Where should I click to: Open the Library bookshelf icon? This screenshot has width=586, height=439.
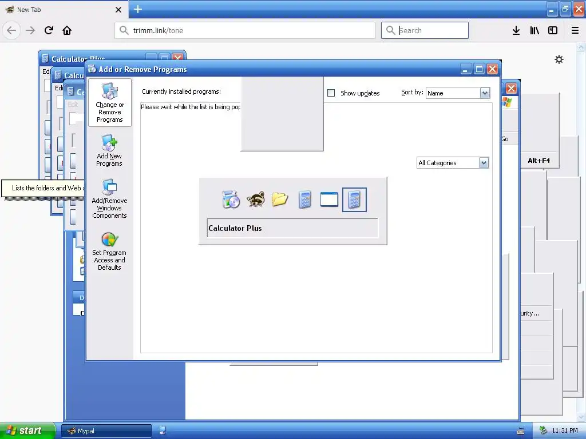[534, 30]
